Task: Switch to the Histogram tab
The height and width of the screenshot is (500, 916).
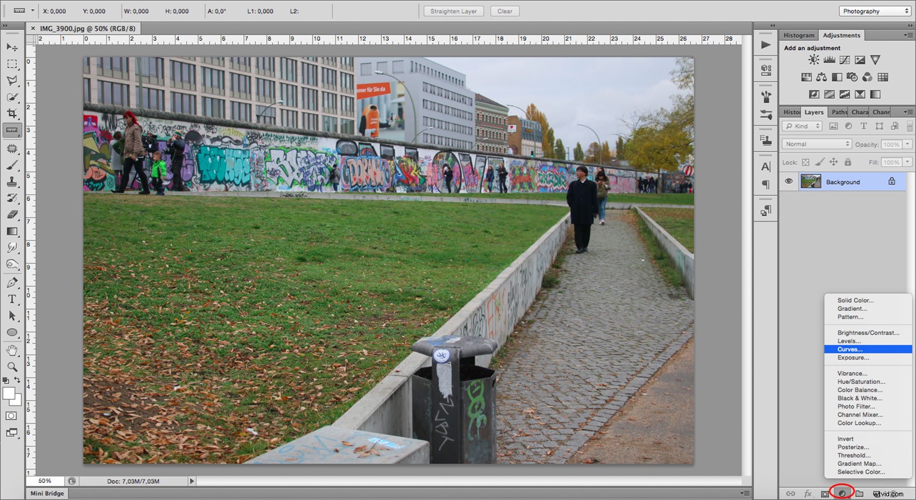Action: pyautogui.click(x=798, y=35)
